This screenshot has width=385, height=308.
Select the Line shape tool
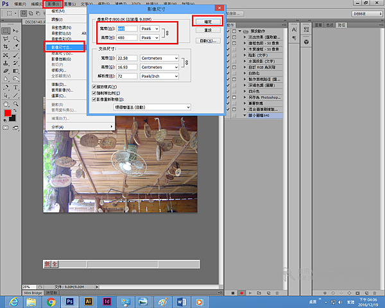(15, 96)
